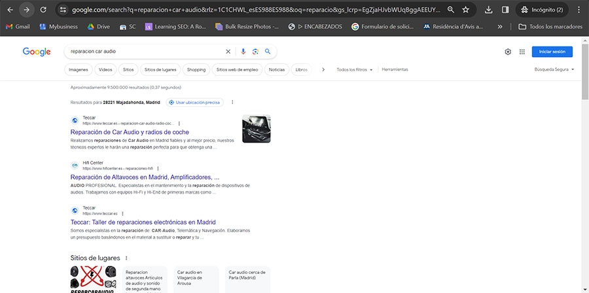Click the browser address bar URL
589x293 pixels.
tap(257, 10)
